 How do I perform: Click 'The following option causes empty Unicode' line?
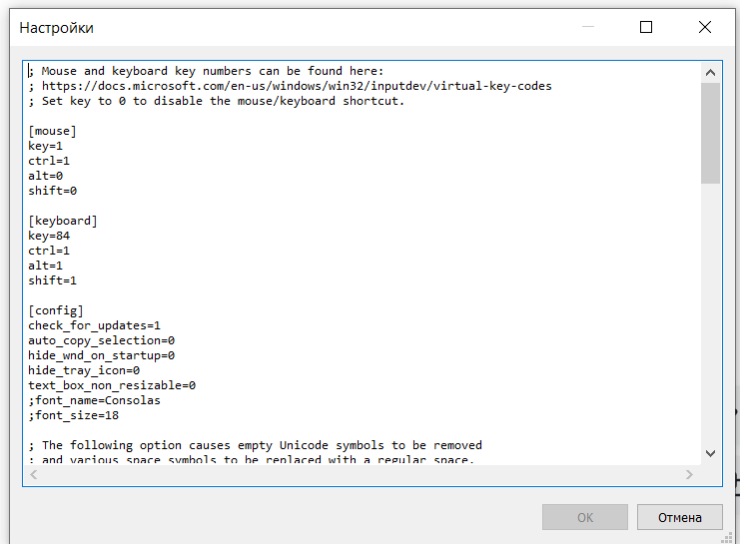point(255,445)
